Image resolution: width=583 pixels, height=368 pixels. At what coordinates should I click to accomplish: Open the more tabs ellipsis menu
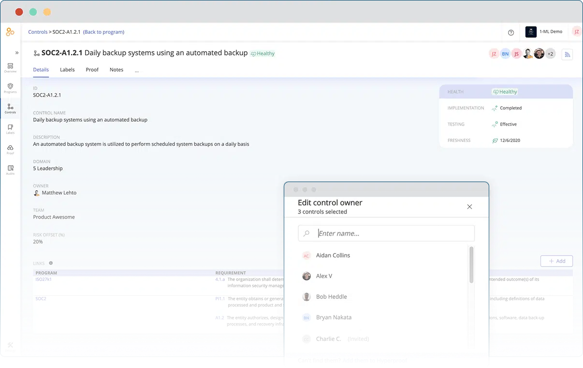[x=137, y=70]
